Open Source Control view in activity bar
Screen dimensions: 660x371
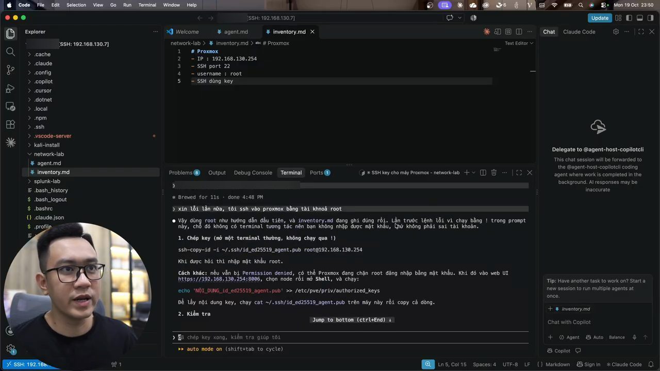(10, 70)
